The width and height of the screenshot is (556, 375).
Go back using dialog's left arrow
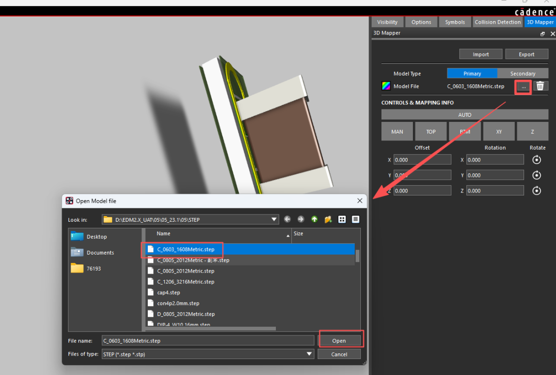click(x=287, y=220)
